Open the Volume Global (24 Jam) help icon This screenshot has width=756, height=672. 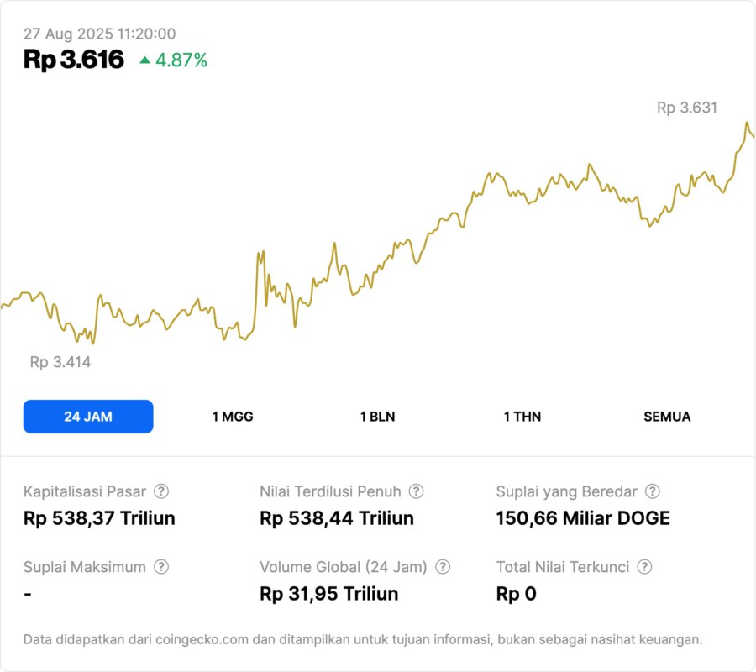point(443,567)
